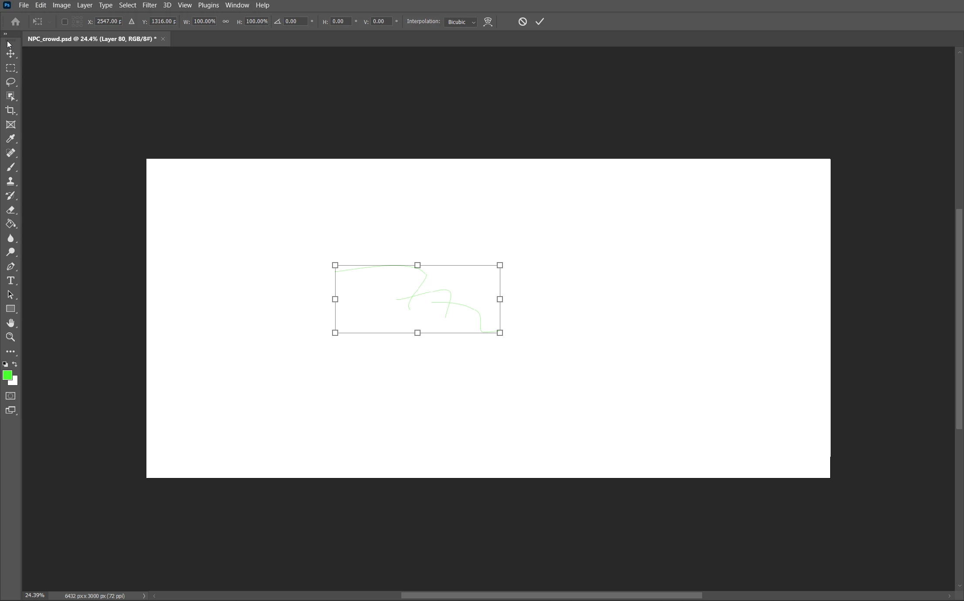The height and width of the screenshot is (601, 964).
Task: Toggle the reference point checkbox
Action: 64,22
